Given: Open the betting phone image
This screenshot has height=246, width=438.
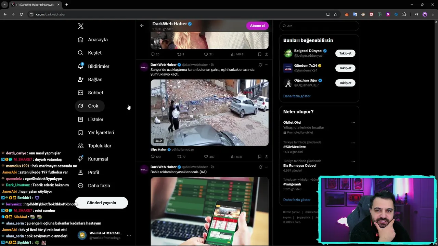Looking at the screenshot, I should coord(209,211).
